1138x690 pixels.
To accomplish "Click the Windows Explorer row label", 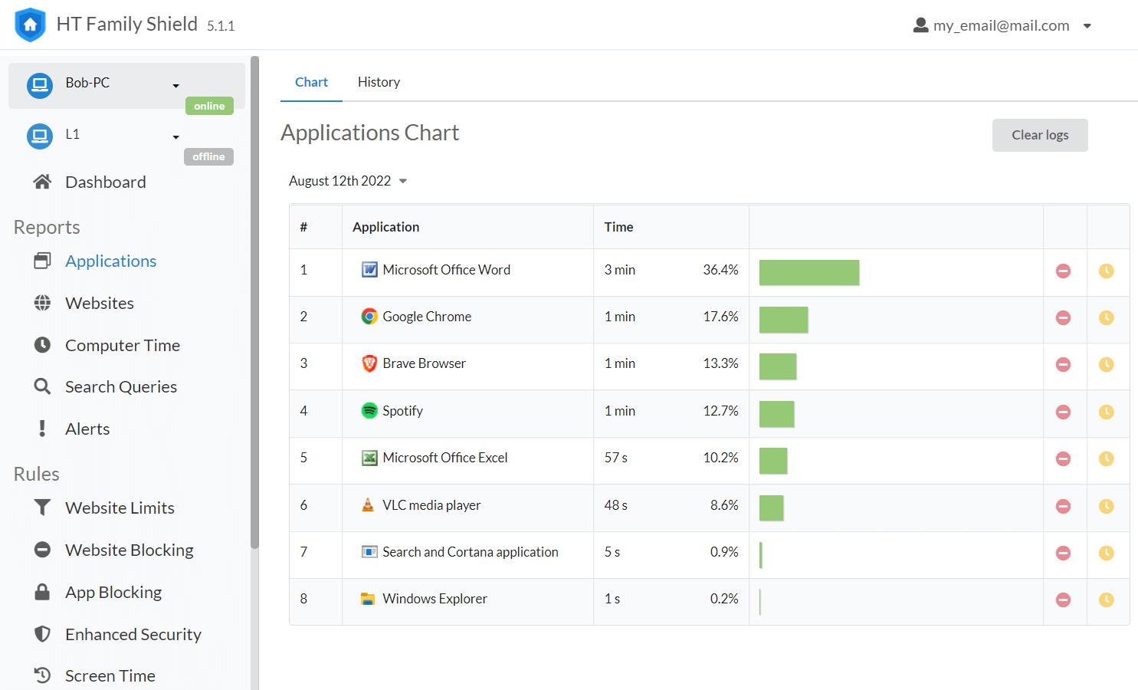I will click(435, 599).
